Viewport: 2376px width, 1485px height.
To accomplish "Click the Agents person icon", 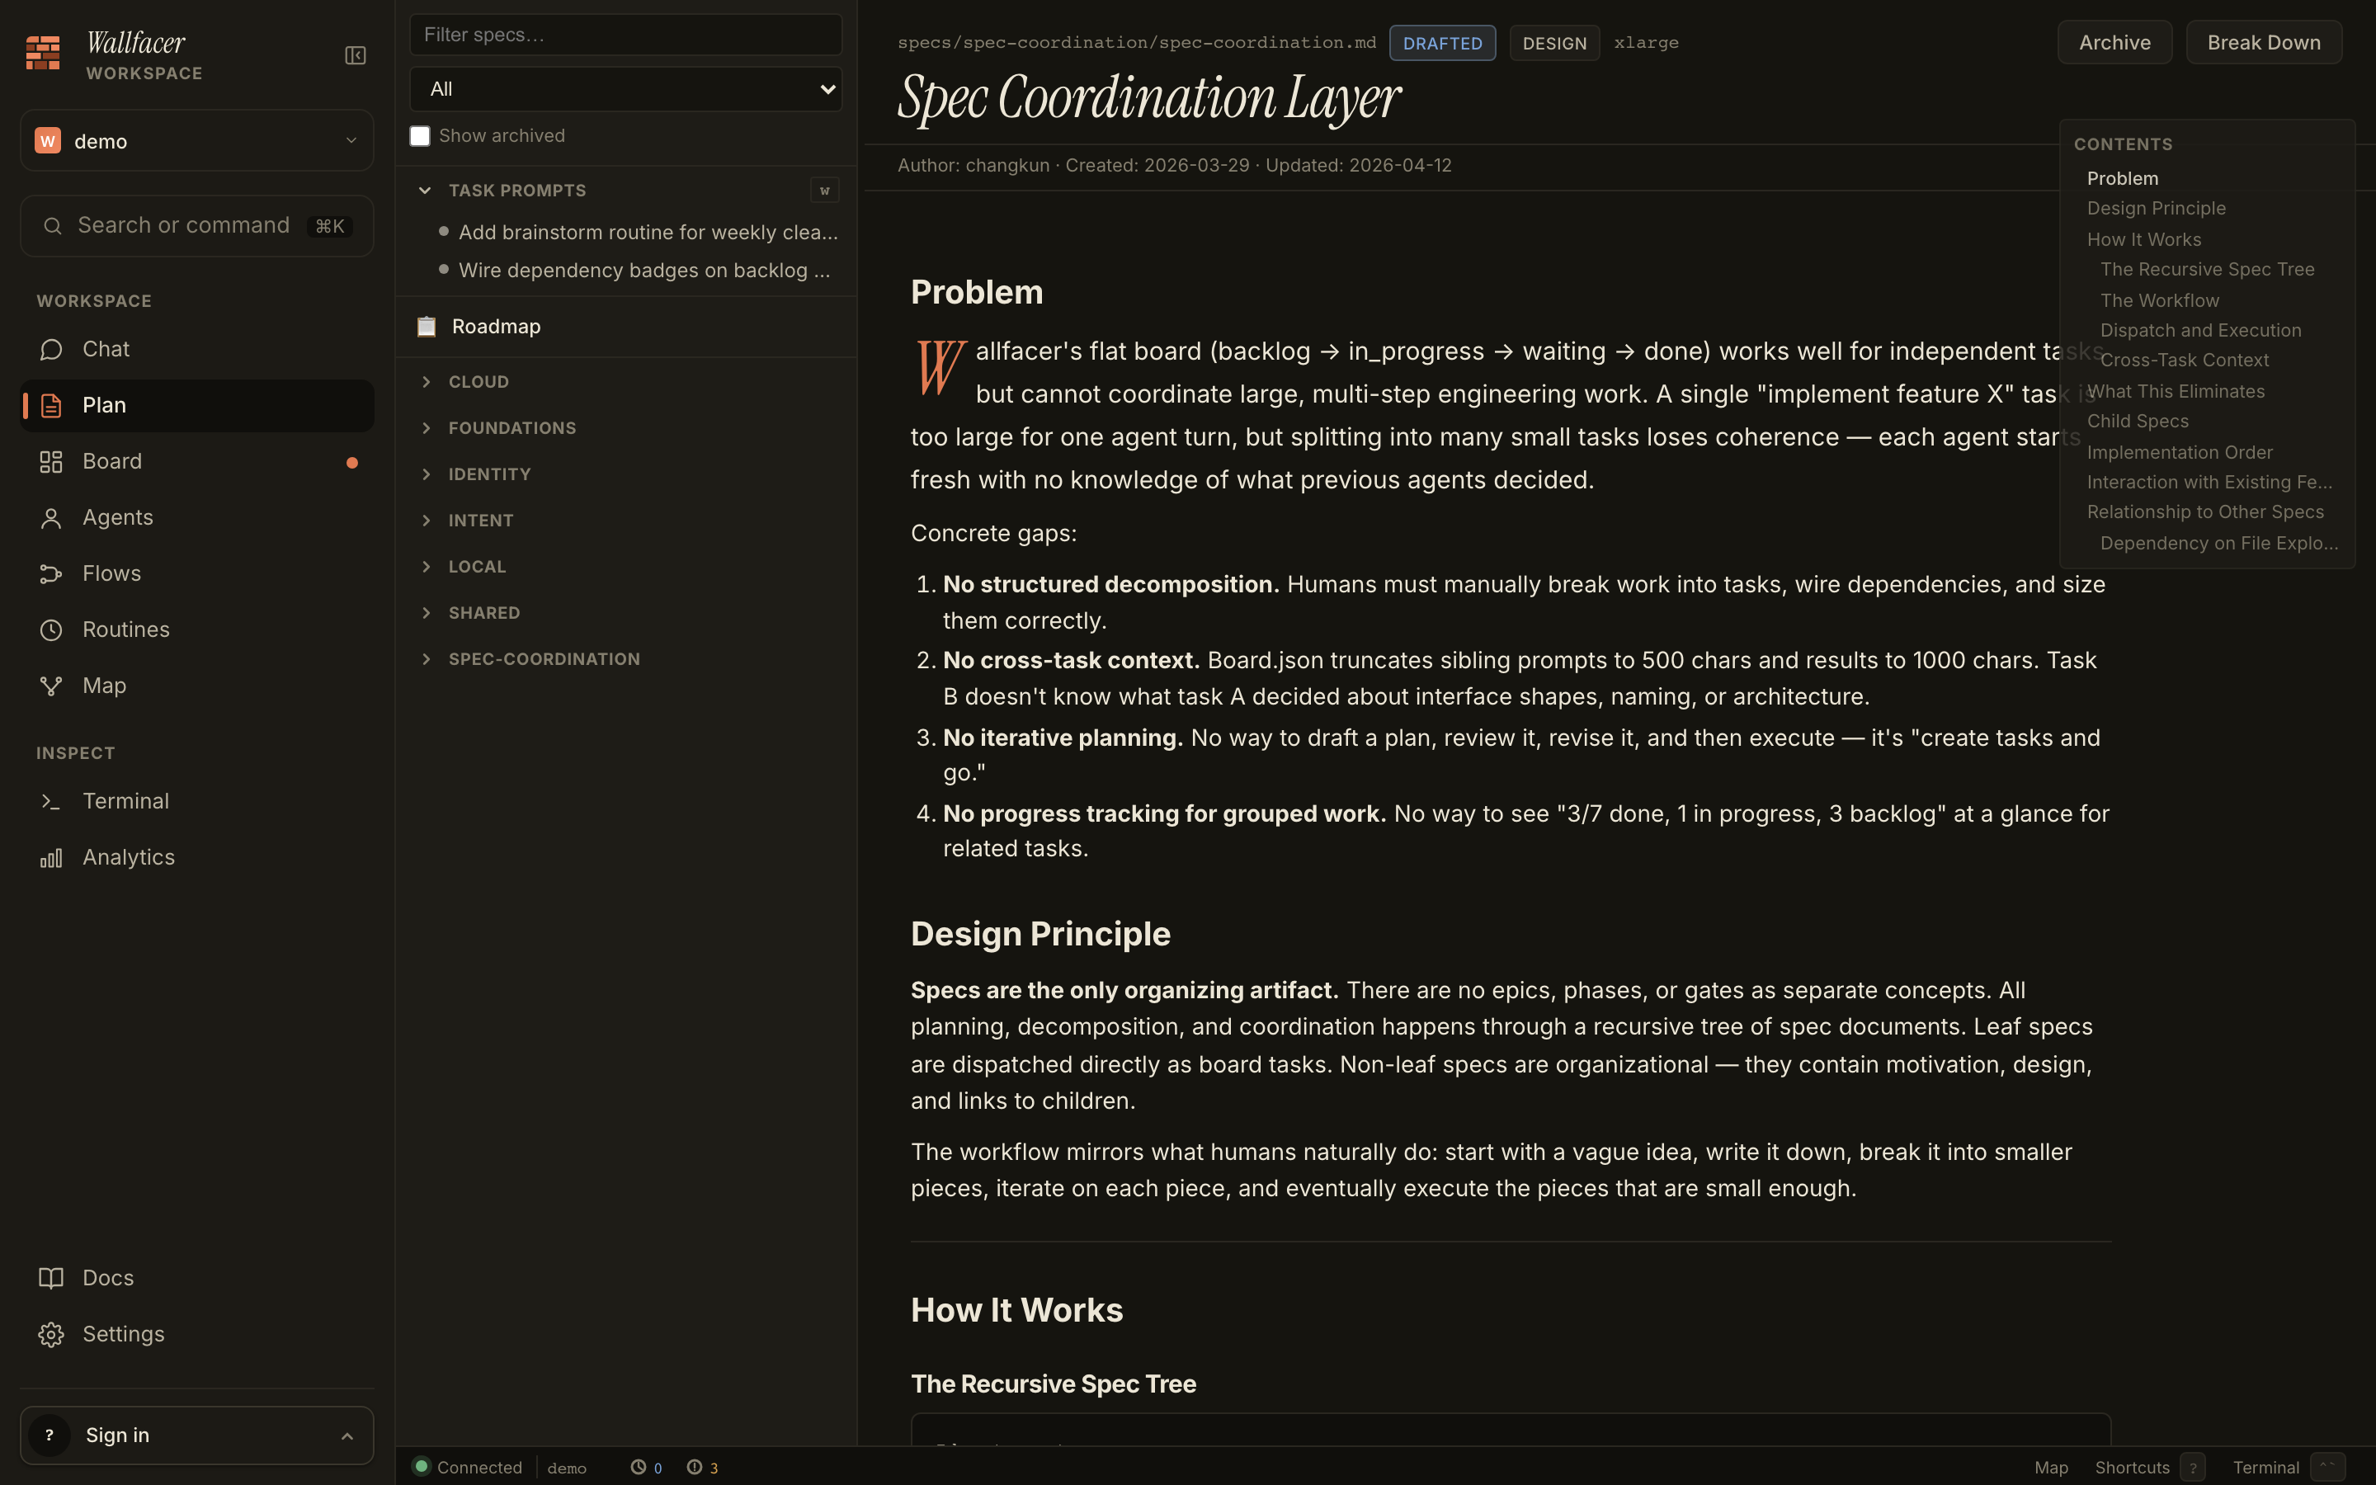I will point(51,517).
